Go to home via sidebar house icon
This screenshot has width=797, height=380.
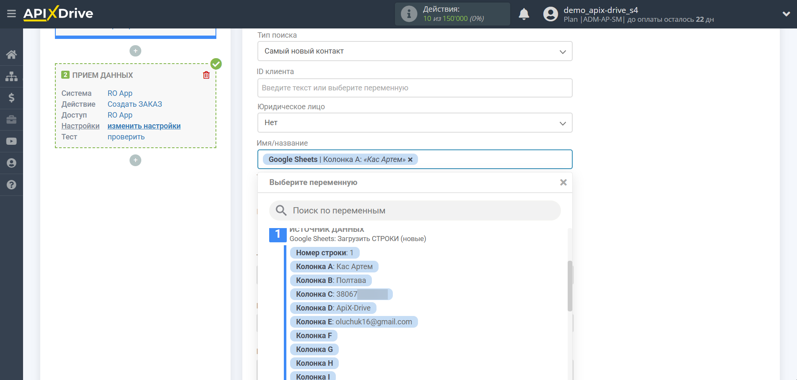(x=11, y=54)
